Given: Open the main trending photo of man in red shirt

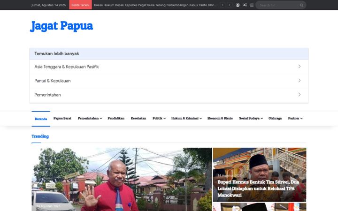Looking at the screenshot, I should pyautogui.click(x=122, y=179).
